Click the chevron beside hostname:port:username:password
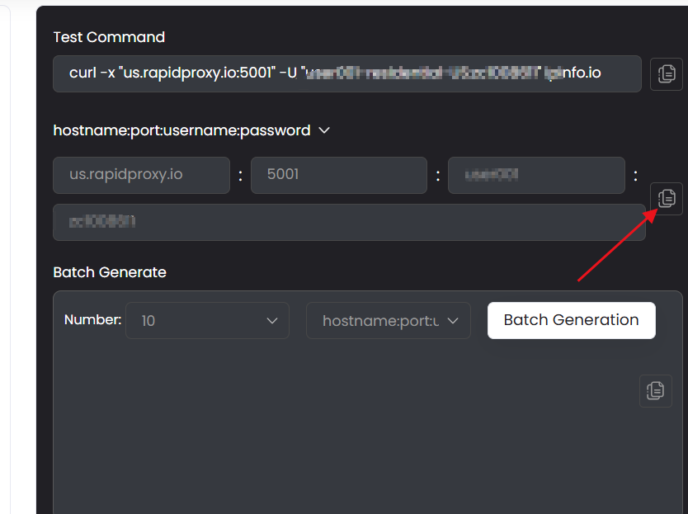688x514 pixels. pos(324,130)
